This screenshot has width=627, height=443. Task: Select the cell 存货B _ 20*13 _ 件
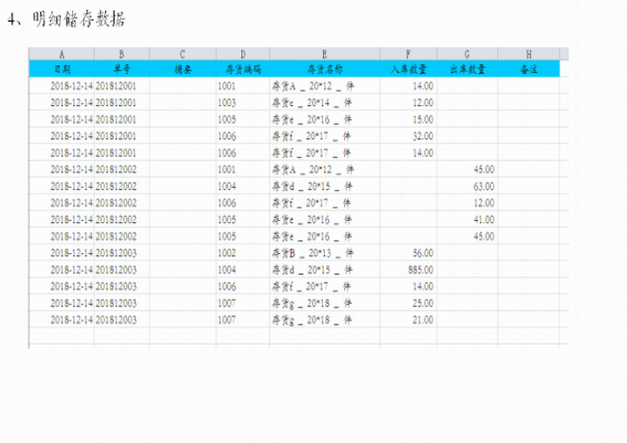pos(325,253)
